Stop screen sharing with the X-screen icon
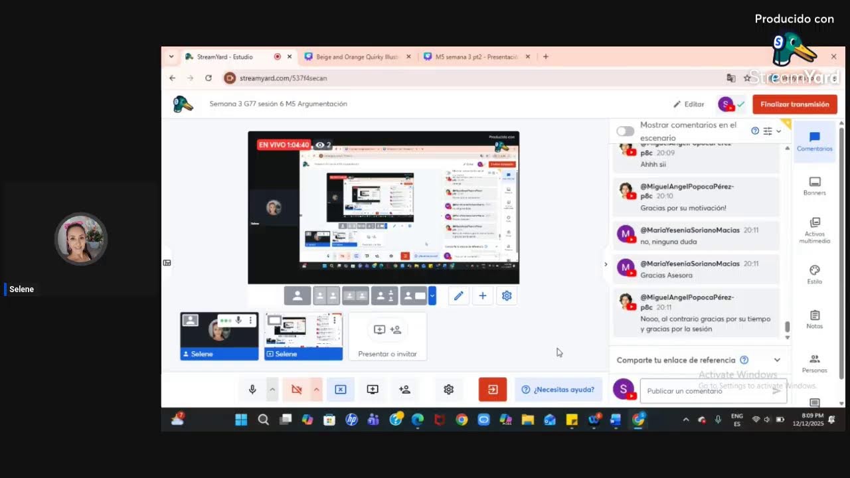This screenshot has height=478, width=850. tap(341, 390)
